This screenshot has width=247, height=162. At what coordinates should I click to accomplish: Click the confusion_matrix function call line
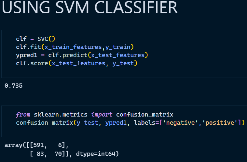(x=130, y=123)
